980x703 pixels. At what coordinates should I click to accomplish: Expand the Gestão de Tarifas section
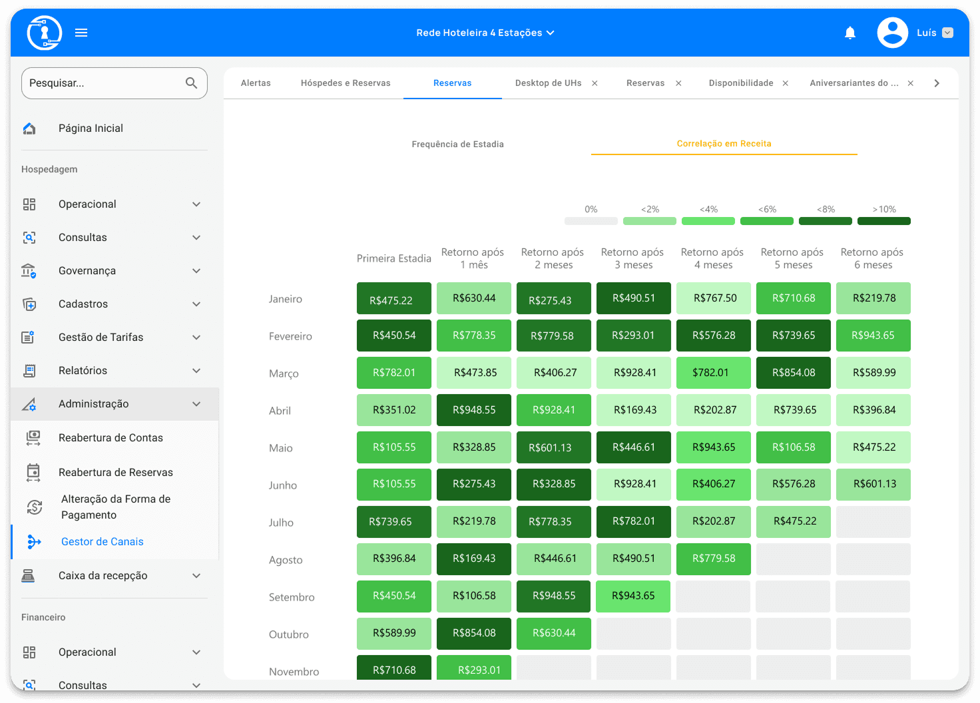196,338
